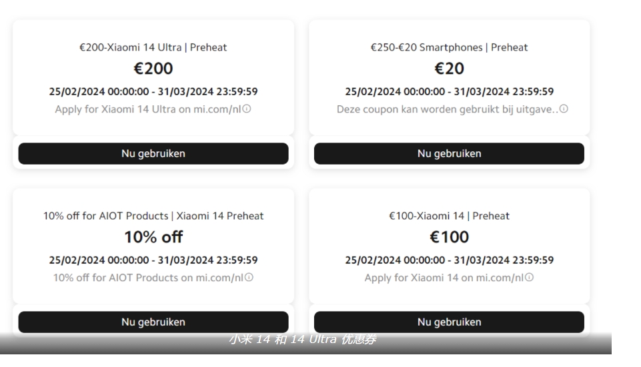Show info icon on Xiaomi 14 coupon
The height and width of the screenshot is (367, 641).
529,277
